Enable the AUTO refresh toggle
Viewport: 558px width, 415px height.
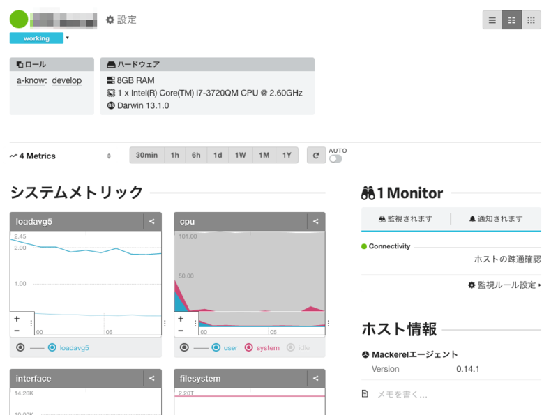pyautogui.click(x=335, y=158)
